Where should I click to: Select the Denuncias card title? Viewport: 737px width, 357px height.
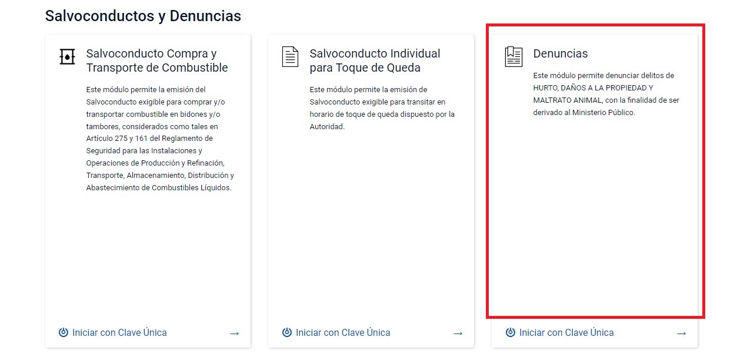tap(561, 53)
